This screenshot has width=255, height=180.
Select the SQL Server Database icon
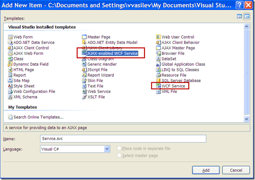pos(158,81)
